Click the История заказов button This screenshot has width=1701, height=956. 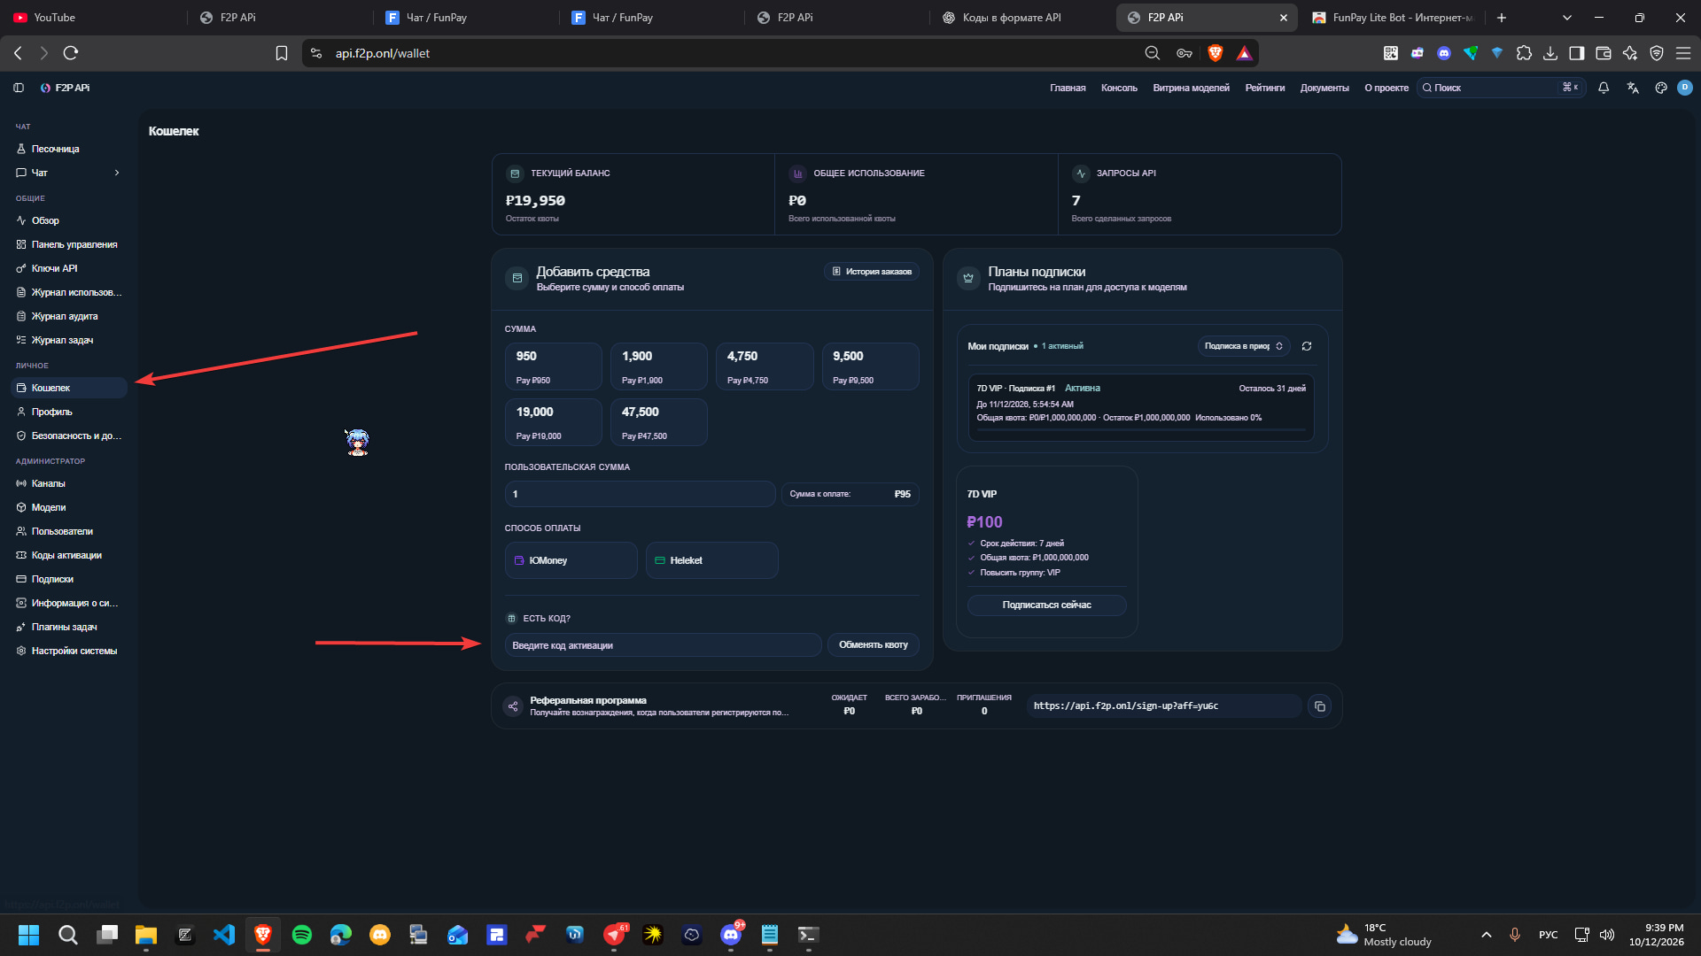(x=872, y=272)
